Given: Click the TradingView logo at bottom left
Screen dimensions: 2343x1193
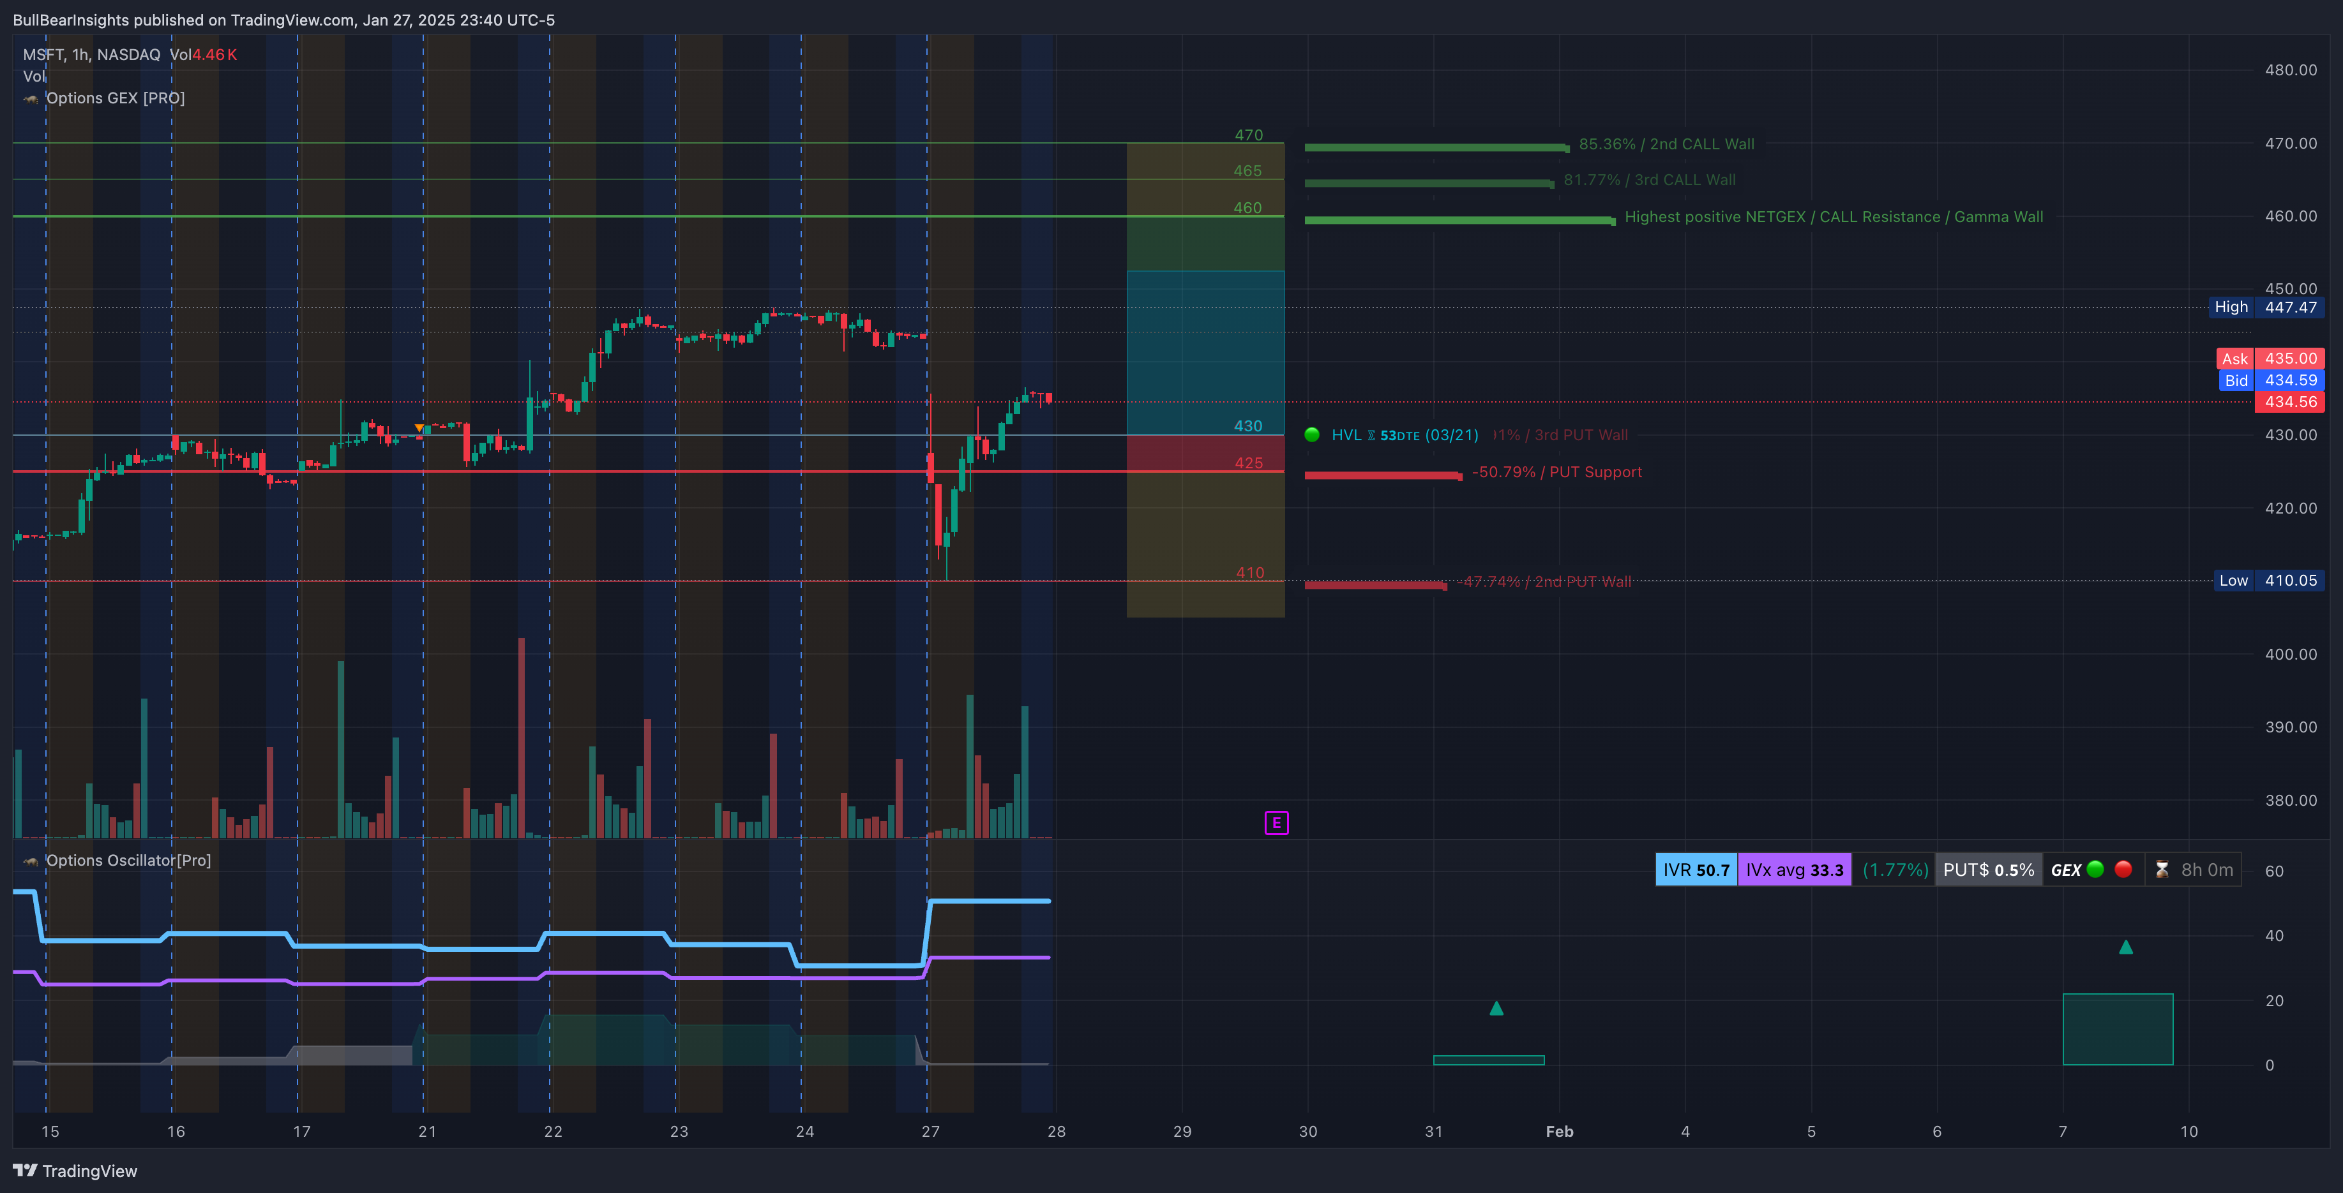Looking at the screenshot, I should click(x=75, y=1170).
